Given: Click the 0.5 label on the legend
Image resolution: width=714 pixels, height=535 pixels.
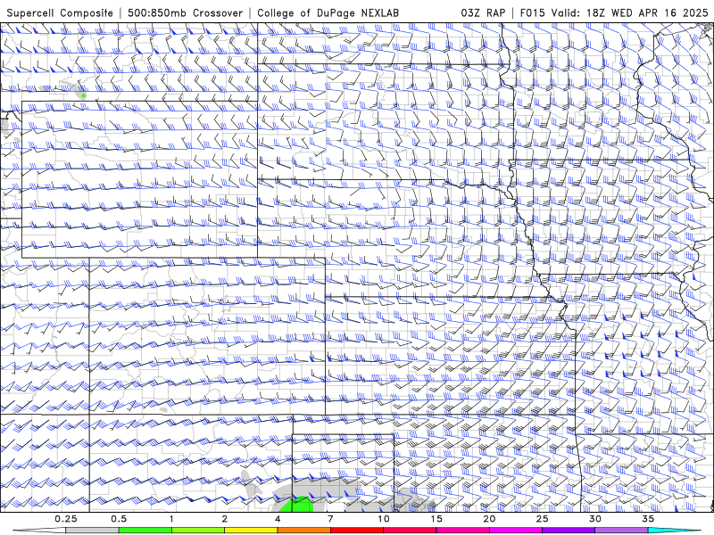Looking at the screenshot, I should [119, 519].
